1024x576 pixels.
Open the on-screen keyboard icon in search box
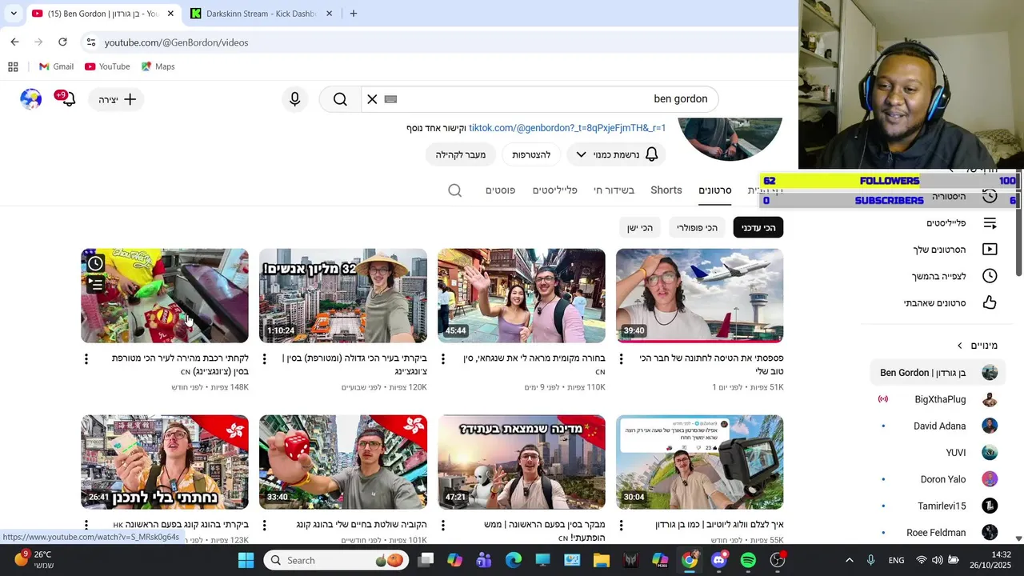point(390,99)
